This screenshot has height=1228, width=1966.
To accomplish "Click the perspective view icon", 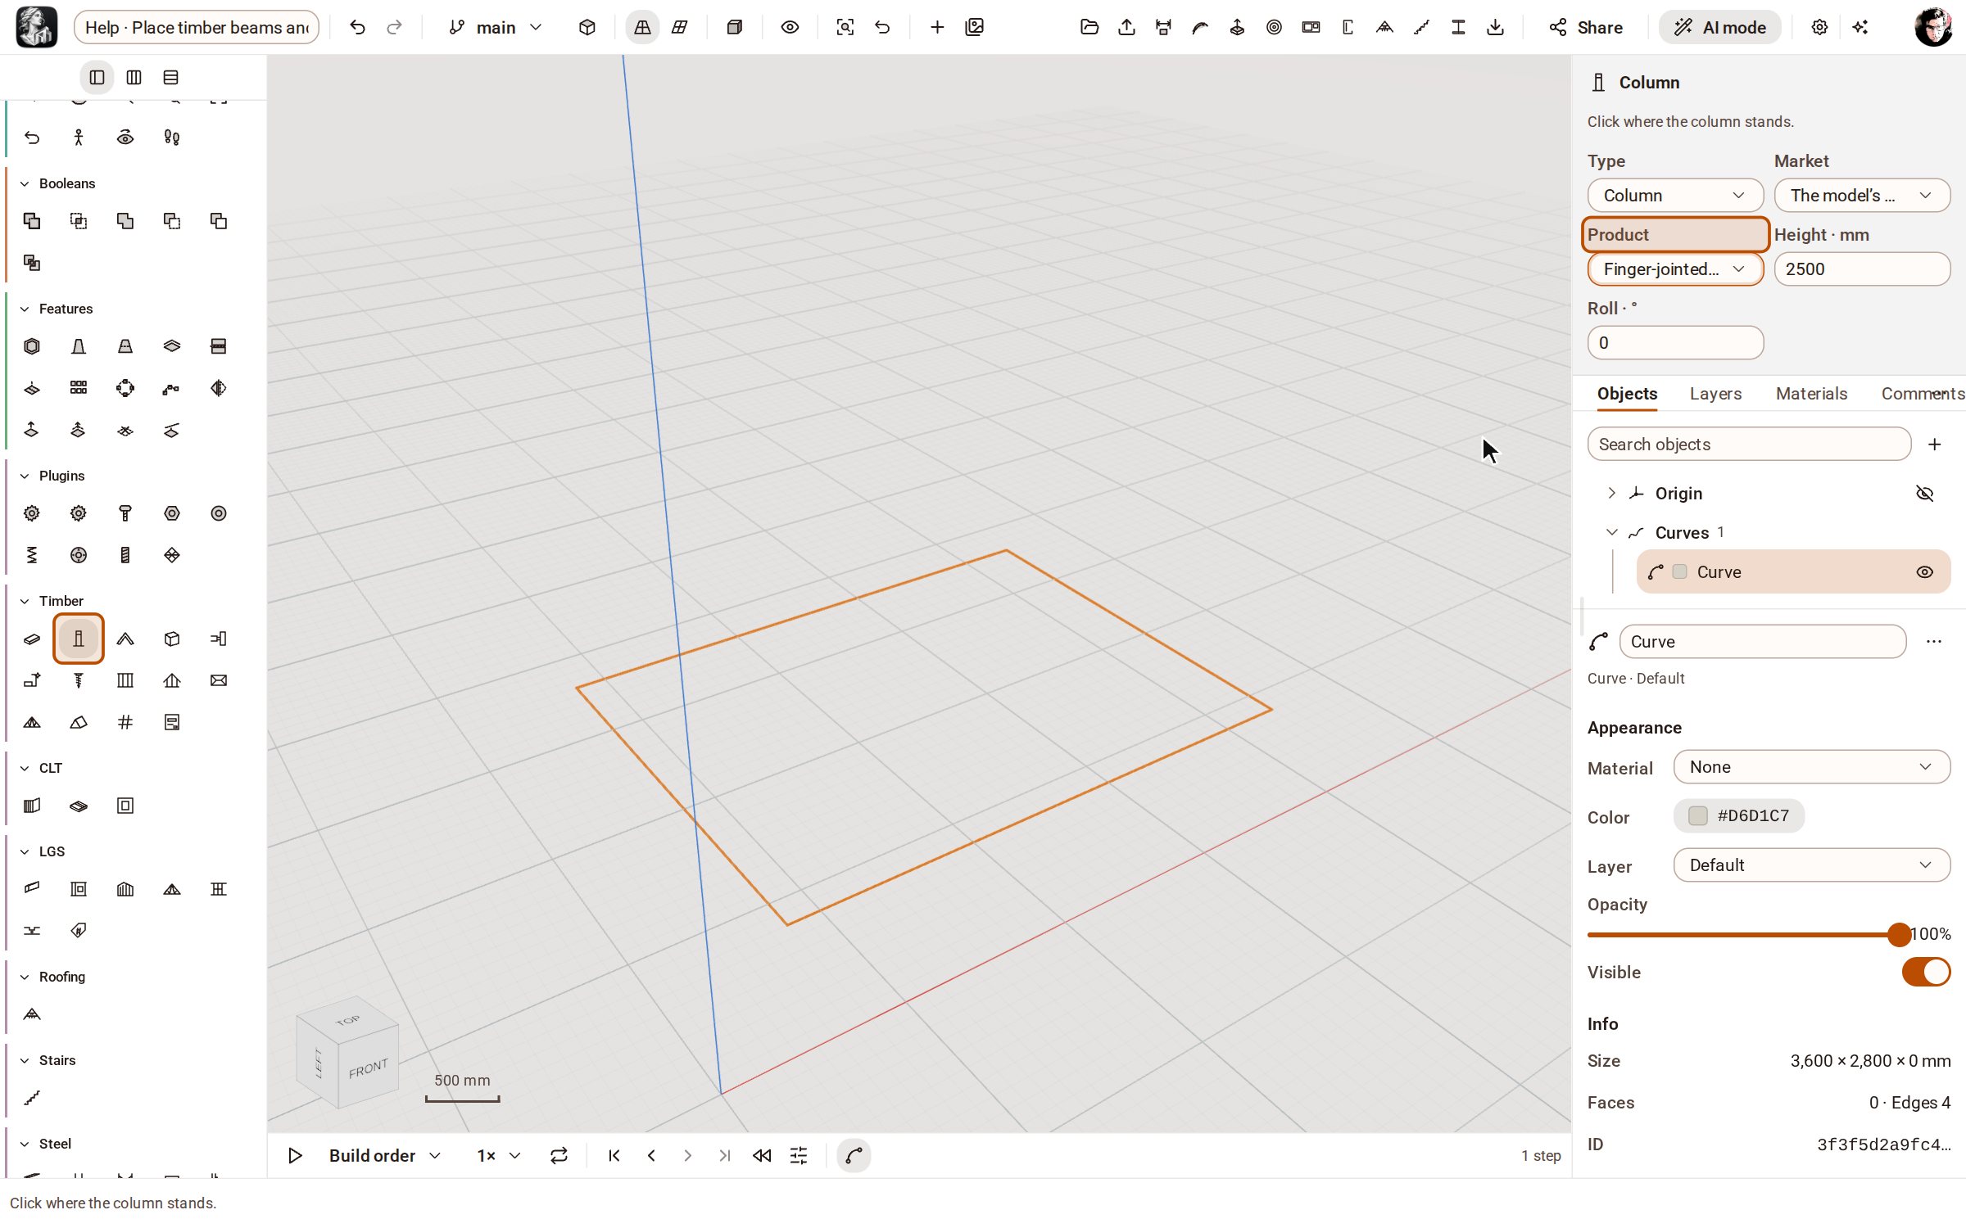I will coord(642,27).
